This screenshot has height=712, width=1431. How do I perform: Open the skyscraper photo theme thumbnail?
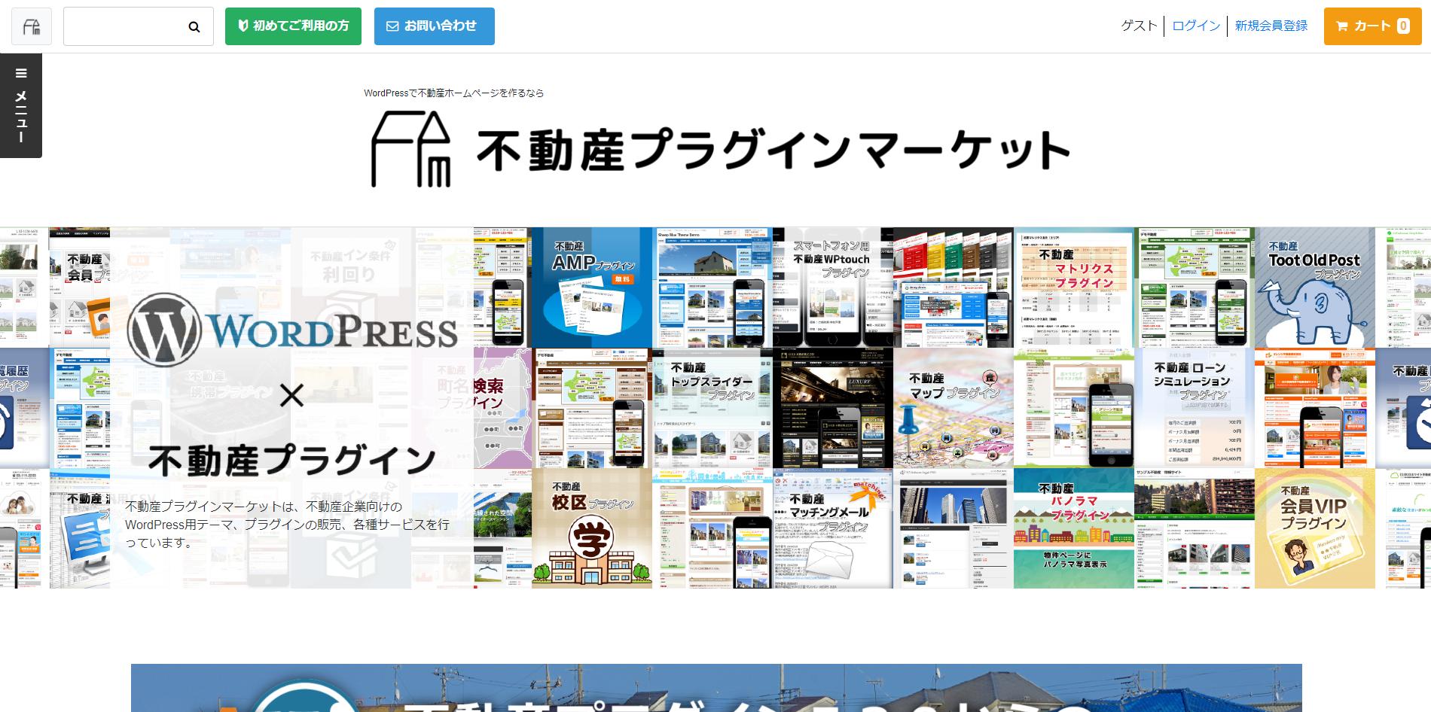tap(953, 528)
